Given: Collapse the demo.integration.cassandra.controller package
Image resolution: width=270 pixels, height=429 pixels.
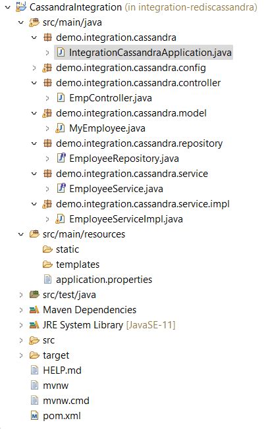Looking at the screenshot, I should (x=34, y=83).
